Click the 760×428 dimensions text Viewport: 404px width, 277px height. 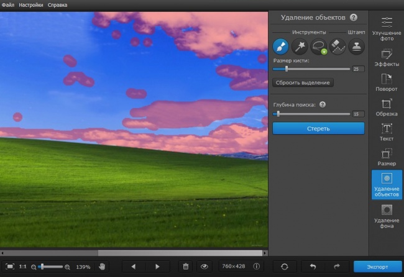pyautogui.click(x=234, y=266)
